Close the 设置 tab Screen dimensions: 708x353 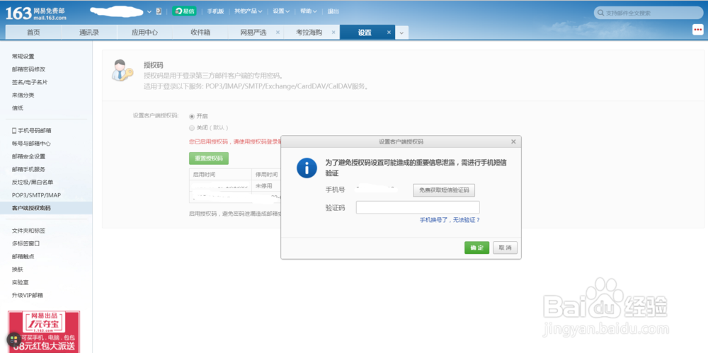pos(389,33)
